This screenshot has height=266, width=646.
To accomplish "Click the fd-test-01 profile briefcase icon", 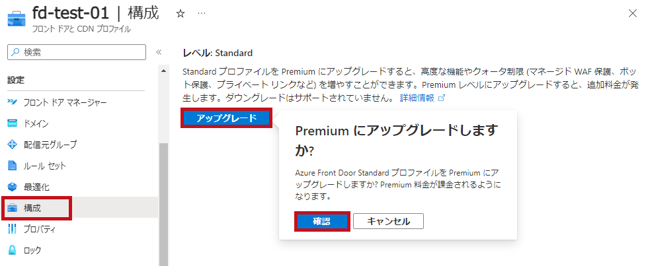I will [17, 19].
